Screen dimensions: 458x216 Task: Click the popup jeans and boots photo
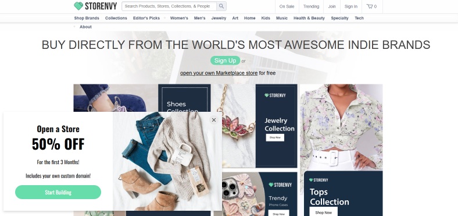point(167,161)
